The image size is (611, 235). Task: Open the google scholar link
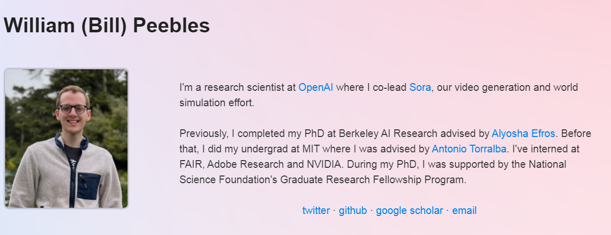pos(409,210)
